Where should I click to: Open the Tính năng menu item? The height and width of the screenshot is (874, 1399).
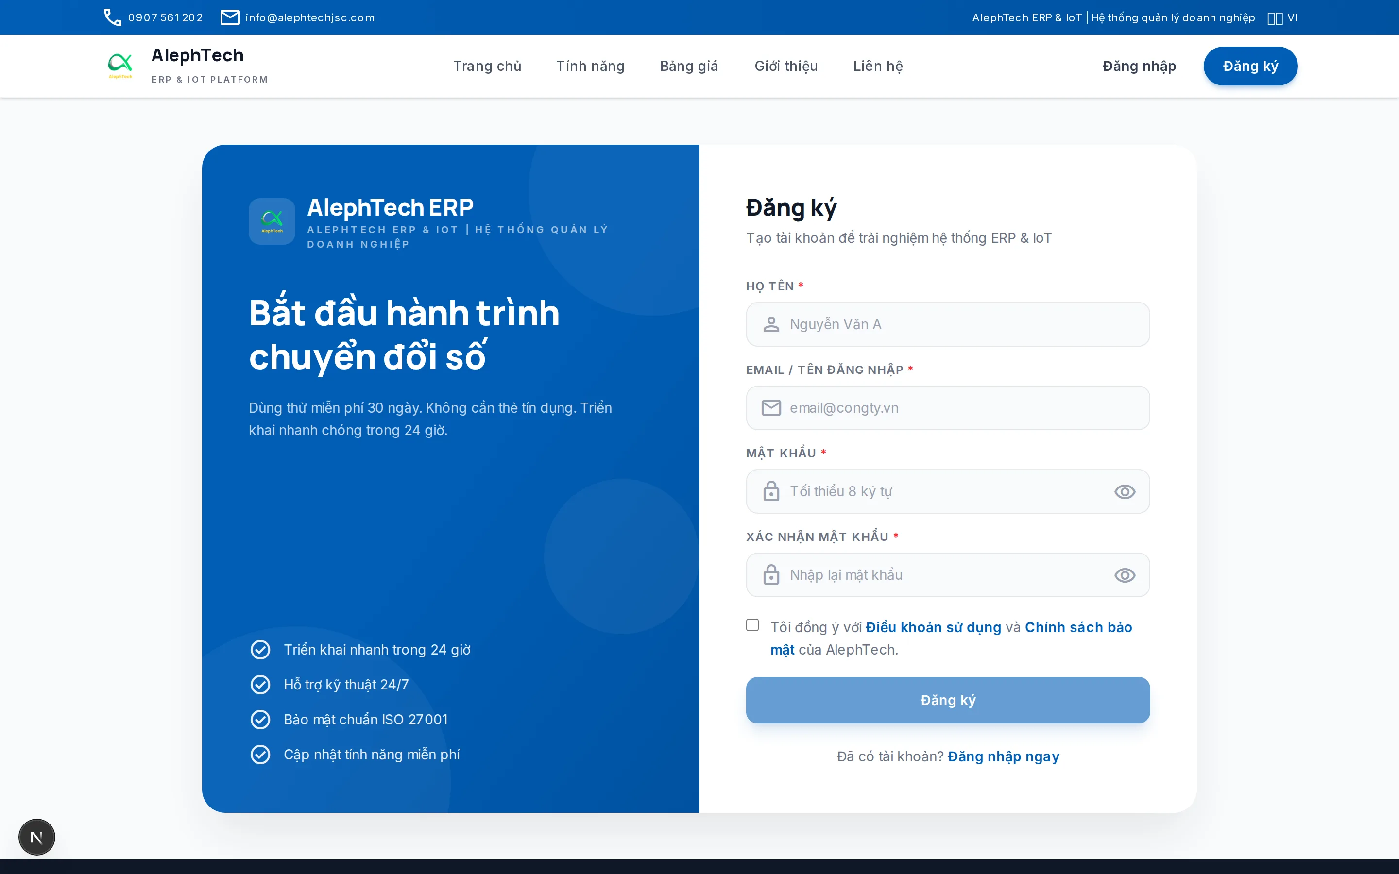[590, 66]
